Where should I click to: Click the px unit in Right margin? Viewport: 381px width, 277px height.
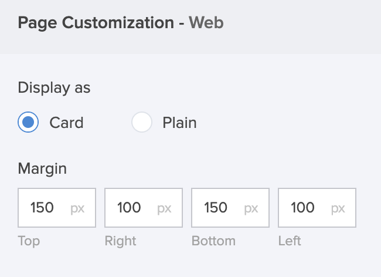(164, 208)
